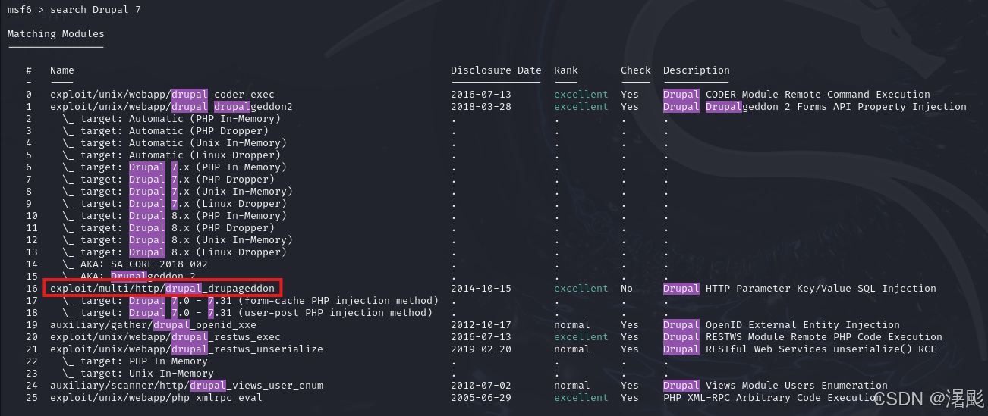Select auxiliary/gather/drupal_openid_xxe module name
Screen dimensions: 988x416
pos(153,325)
